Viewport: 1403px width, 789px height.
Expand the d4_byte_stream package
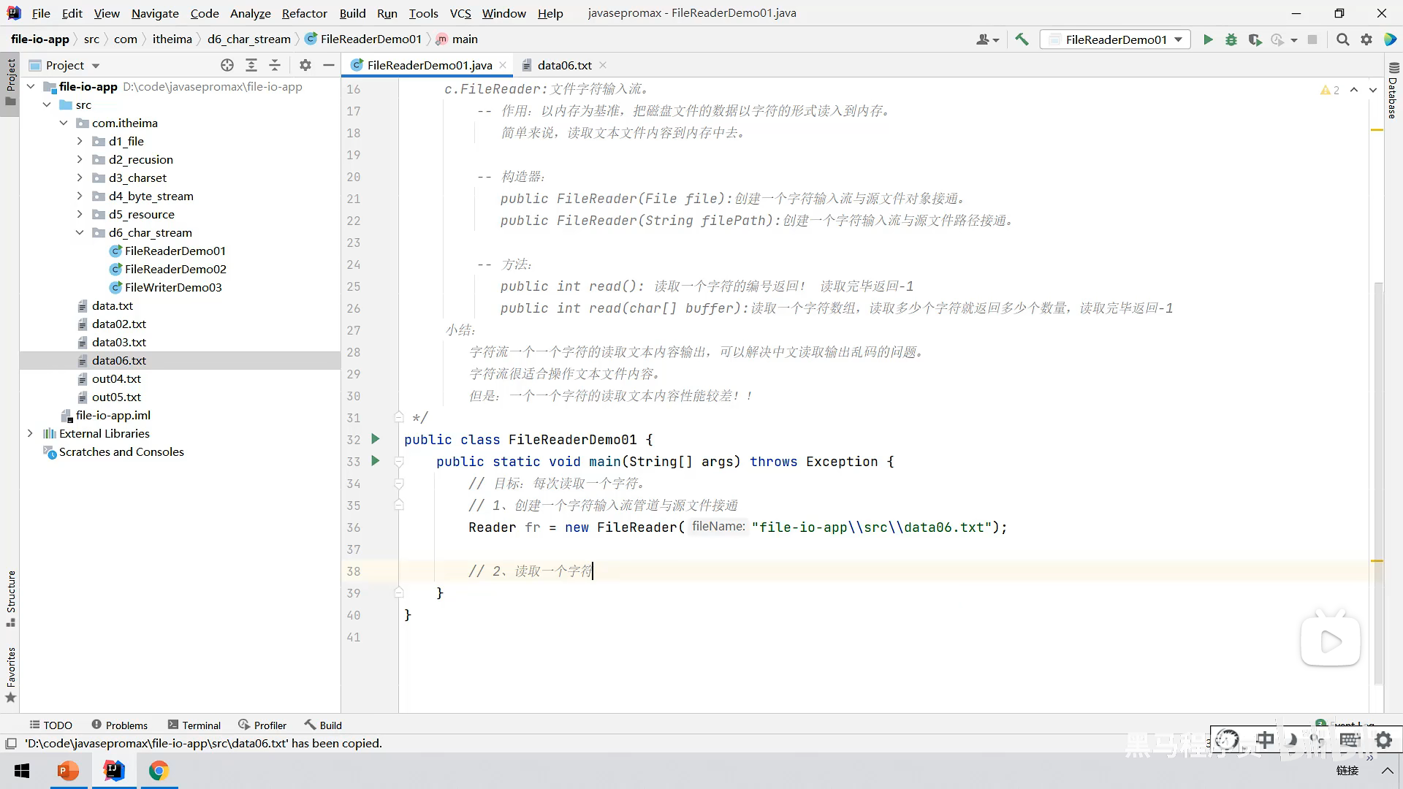80,196
